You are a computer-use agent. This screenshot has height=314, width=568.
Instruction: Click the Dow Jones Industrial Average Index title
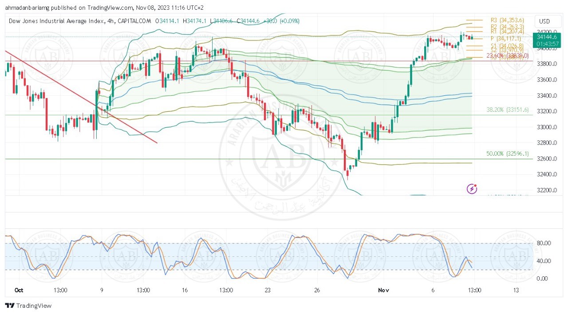[56, 21]
